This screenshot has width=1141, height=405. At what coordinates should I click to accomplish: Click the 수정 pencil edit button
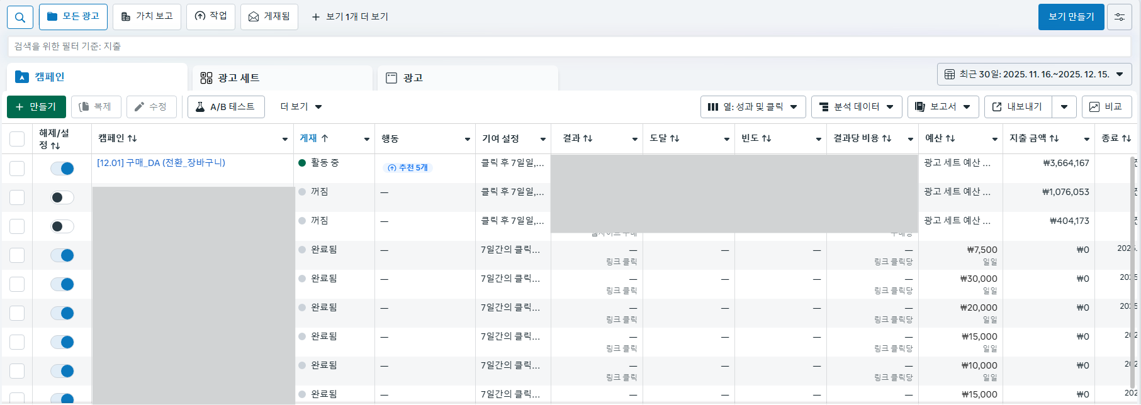pos(151,107)
